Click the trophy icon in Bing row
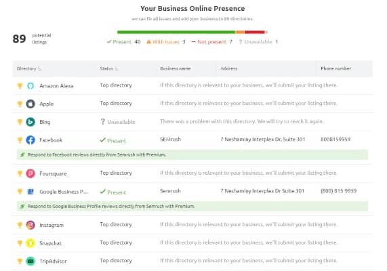The image size is (387, 271). 20,122
